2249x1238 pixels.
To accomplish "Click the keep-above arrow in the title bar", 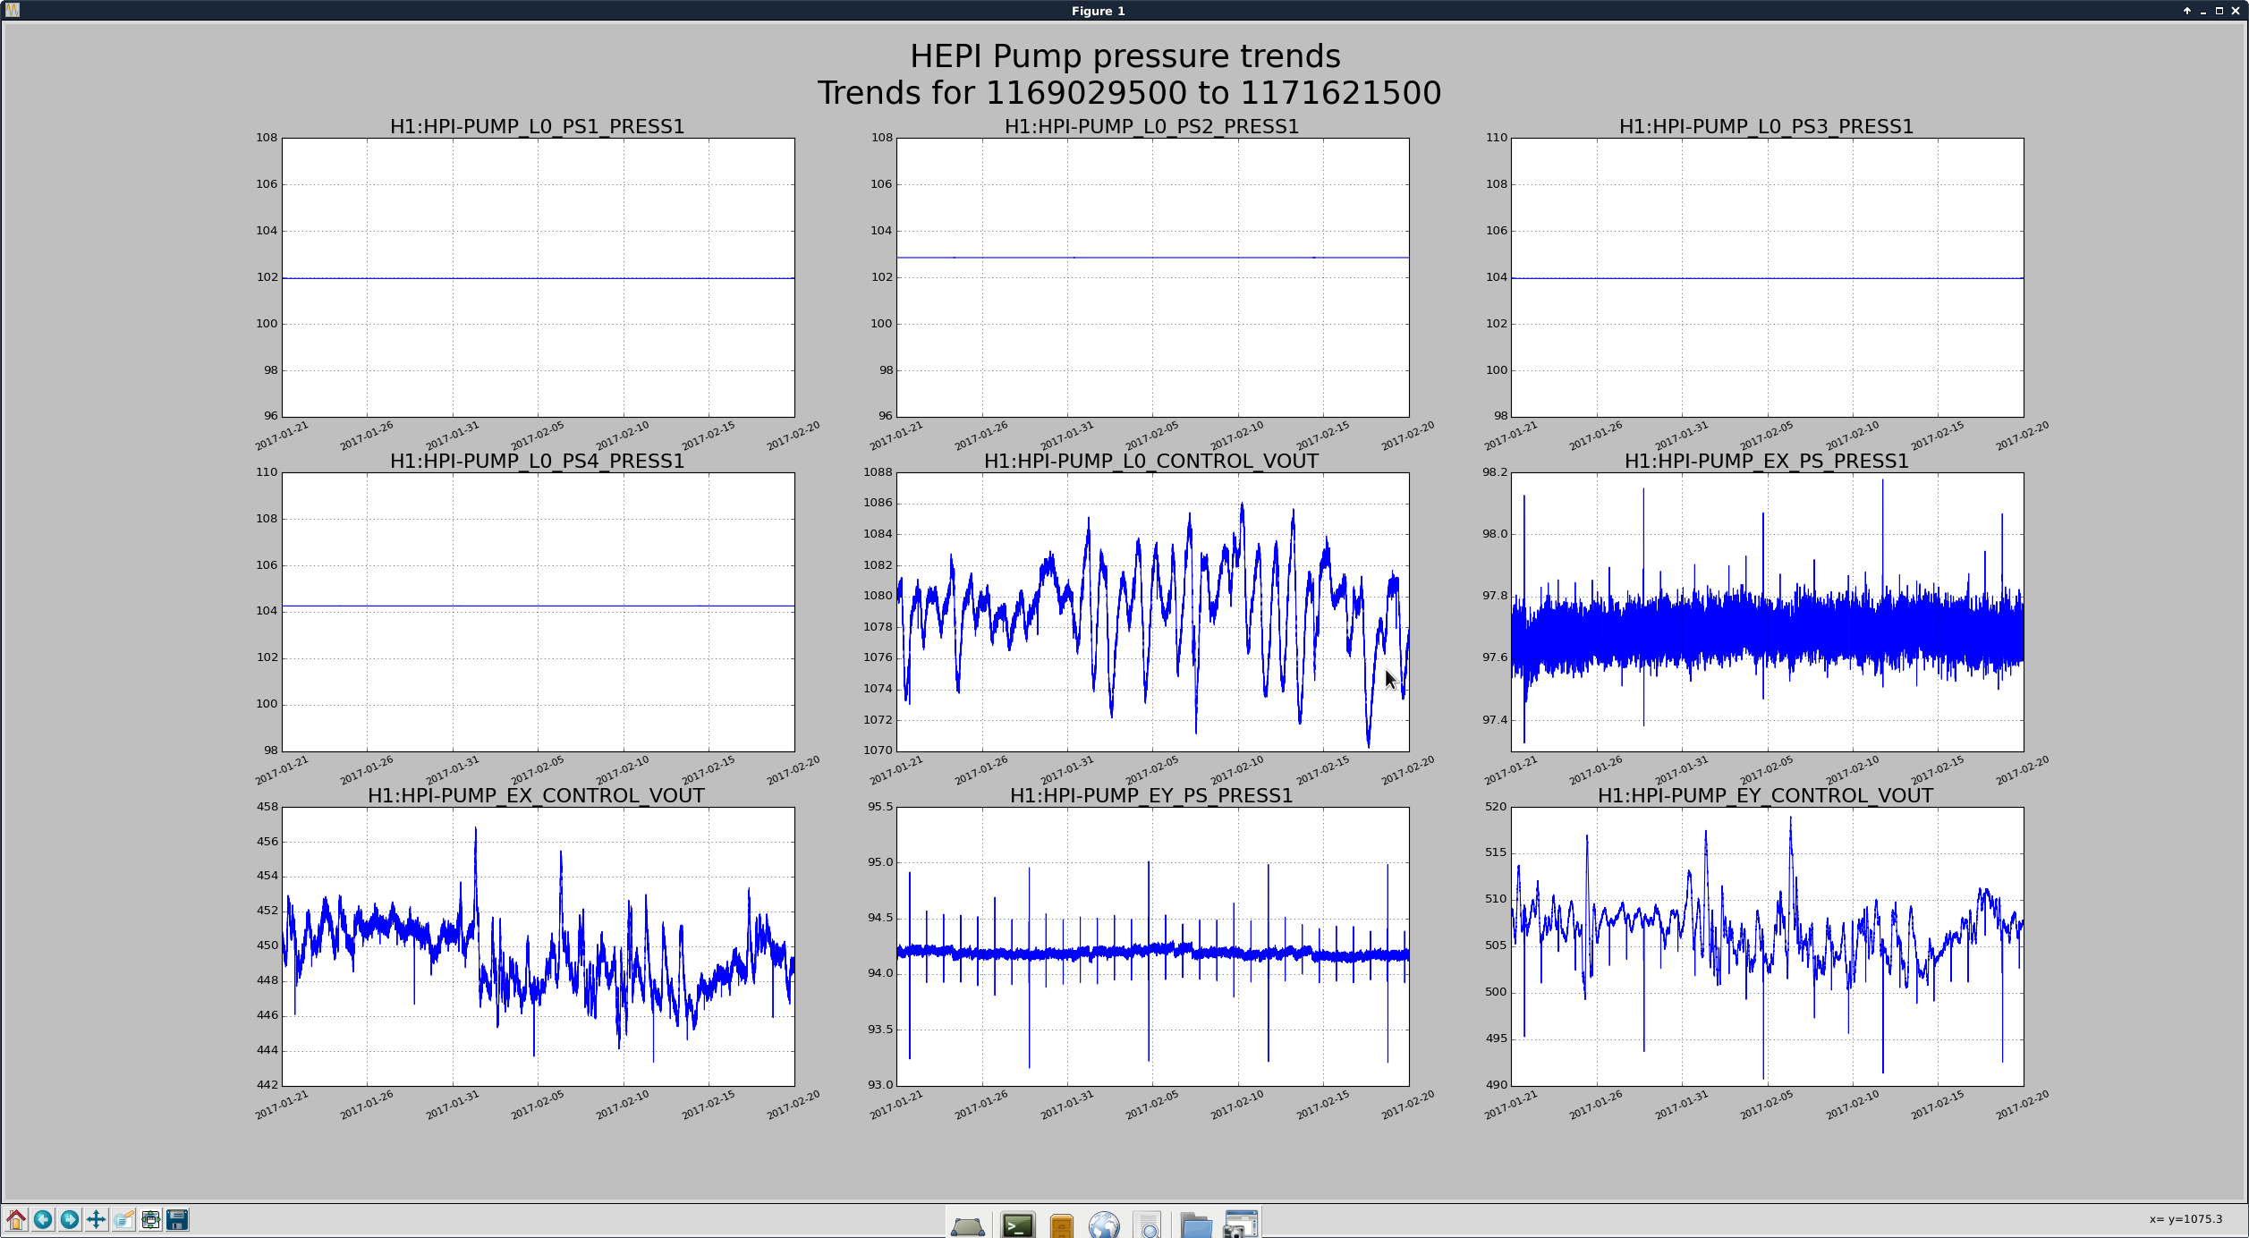I will point(2187,11).
